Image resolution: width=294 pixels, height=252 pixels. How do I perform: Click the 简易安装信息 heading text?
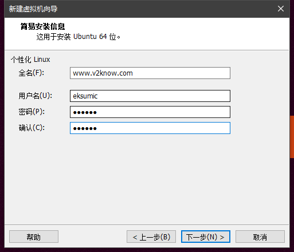(42, 26)
